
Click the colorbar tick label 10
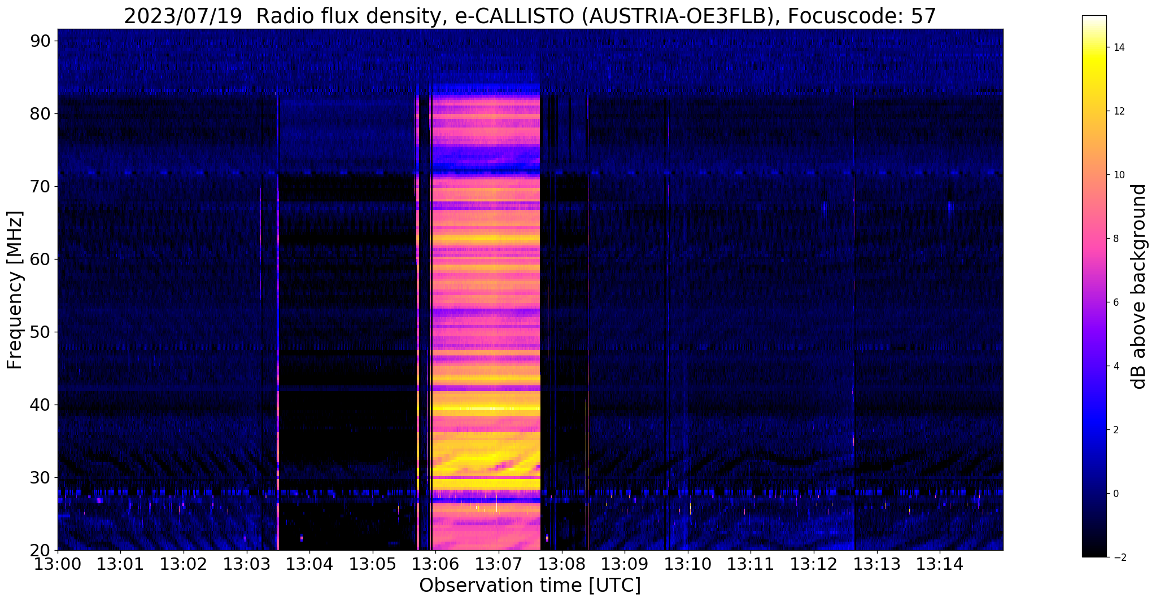tap(1118, 175)
